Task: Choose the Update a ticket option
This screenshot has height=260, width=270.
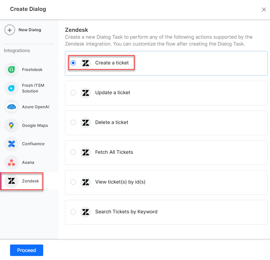Action: [x=73, y=93]
